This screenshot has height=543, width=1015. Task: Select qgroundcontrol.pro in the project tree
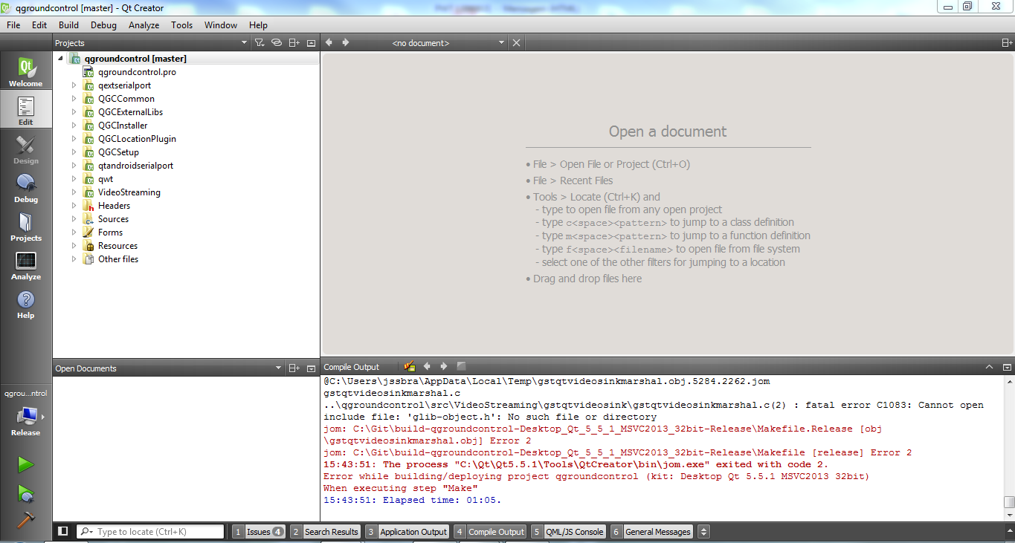click(137, 72)
